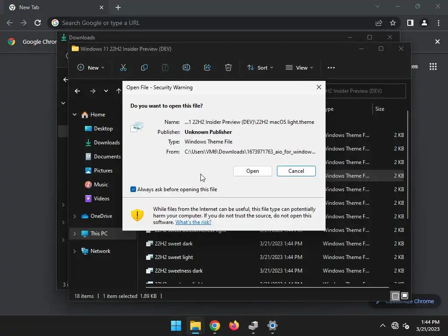448x336 pixels.
Task: Open the Sort dropdown menu
Action: 260,67
